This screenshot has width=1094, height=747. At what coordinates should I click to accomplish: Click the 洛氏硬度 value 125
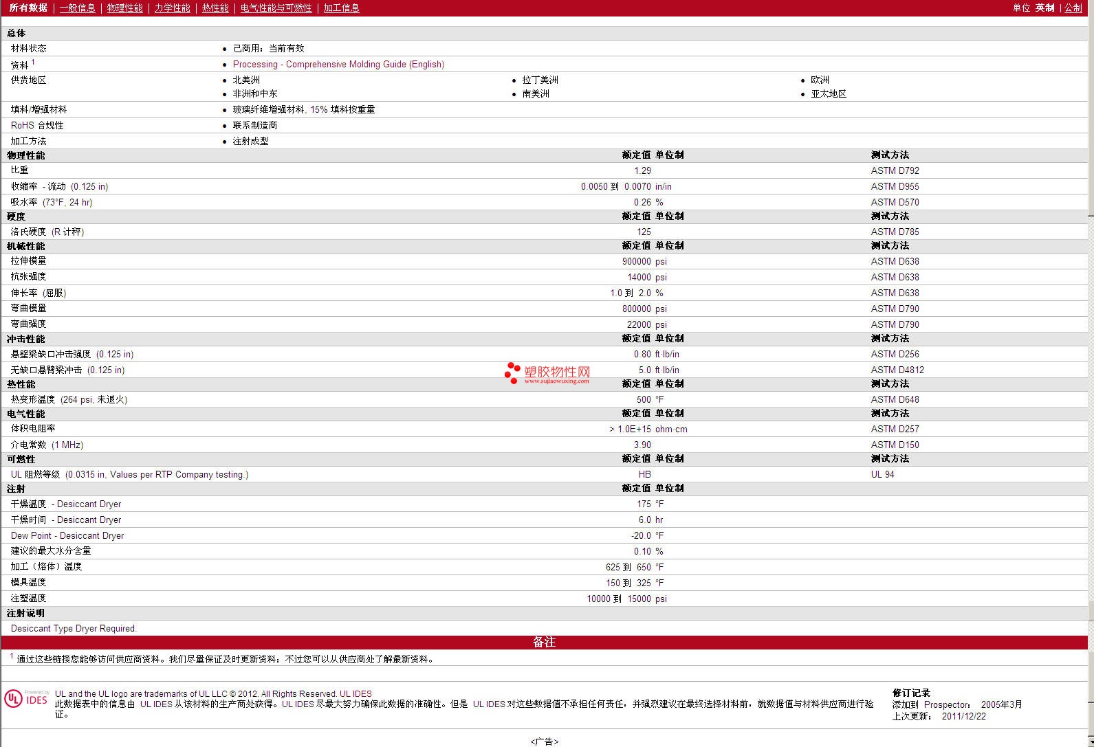click(x=644, y=232)
